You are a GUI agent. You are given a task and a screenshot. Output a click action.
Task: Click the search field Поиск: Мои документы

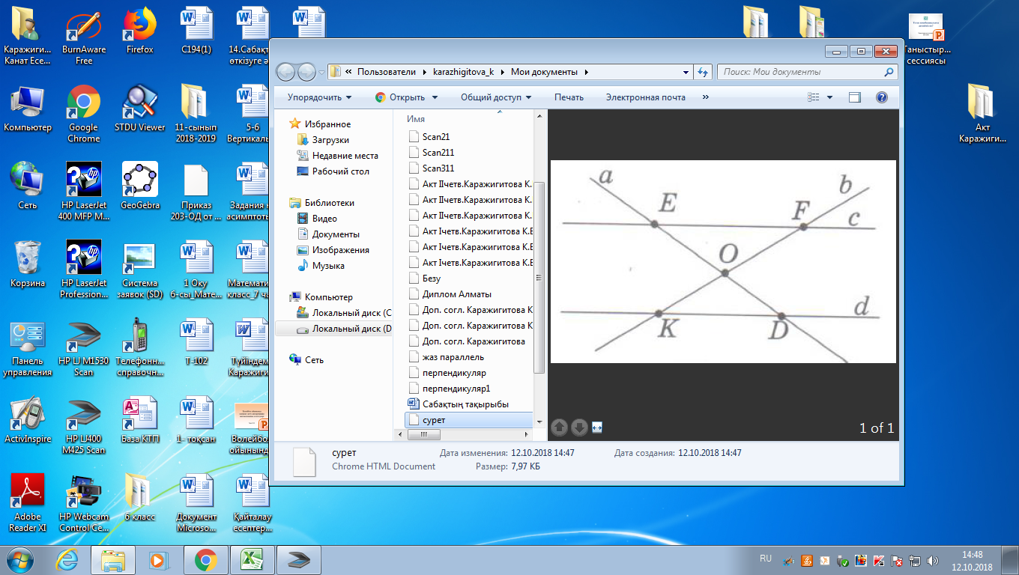tap(807, 72)
